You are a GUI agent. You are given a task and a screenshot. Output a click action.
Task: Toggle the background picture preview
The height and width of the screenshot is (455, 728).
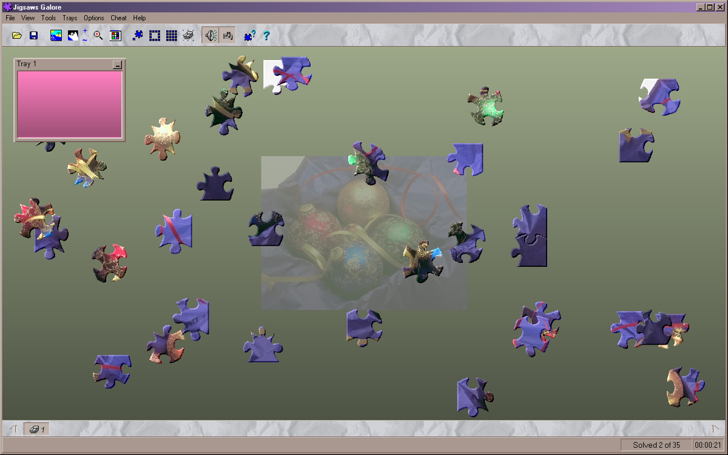(56, 35)
